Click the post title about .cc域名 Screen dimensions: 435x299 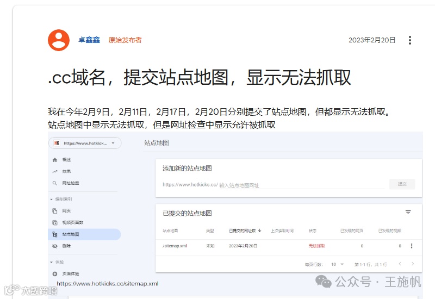pyautogui.click(x=200, y=77)
